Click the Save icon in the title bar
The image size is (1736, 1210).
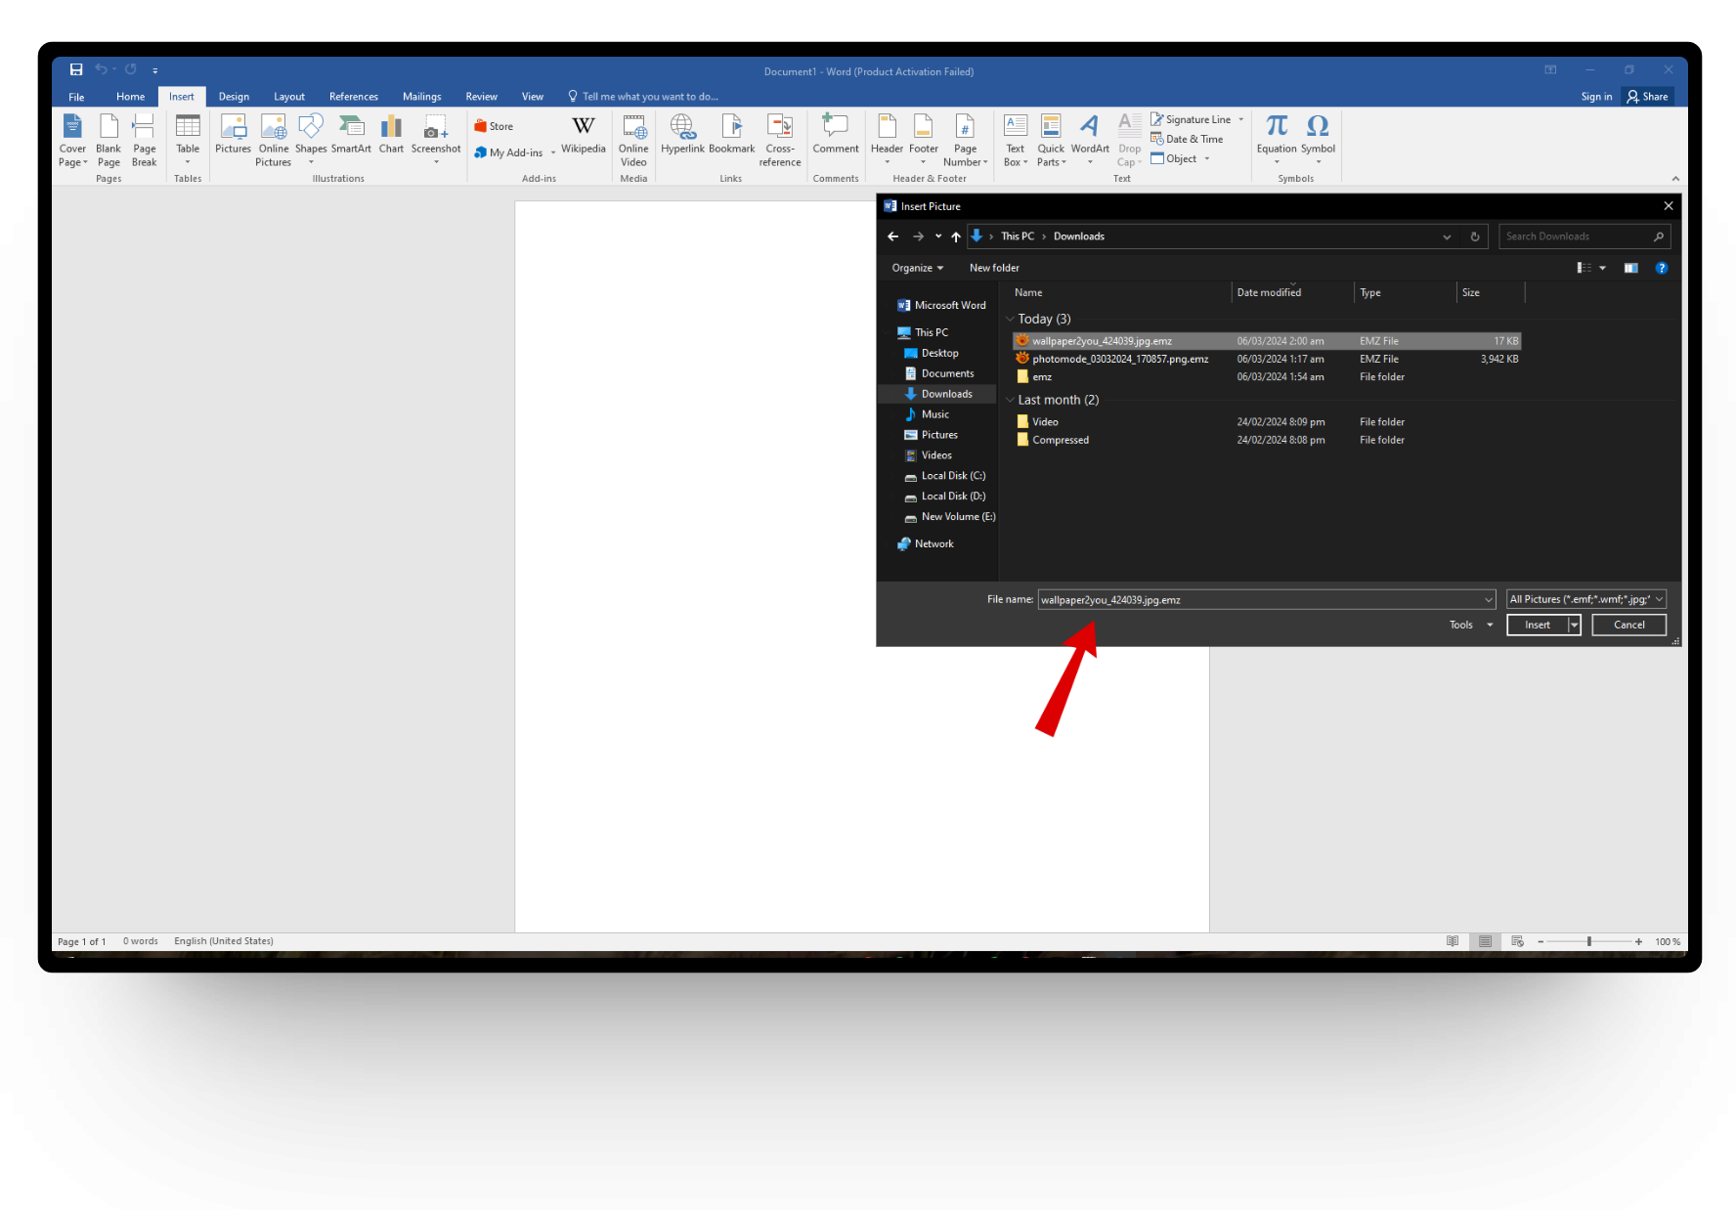[x=76, y=69]
